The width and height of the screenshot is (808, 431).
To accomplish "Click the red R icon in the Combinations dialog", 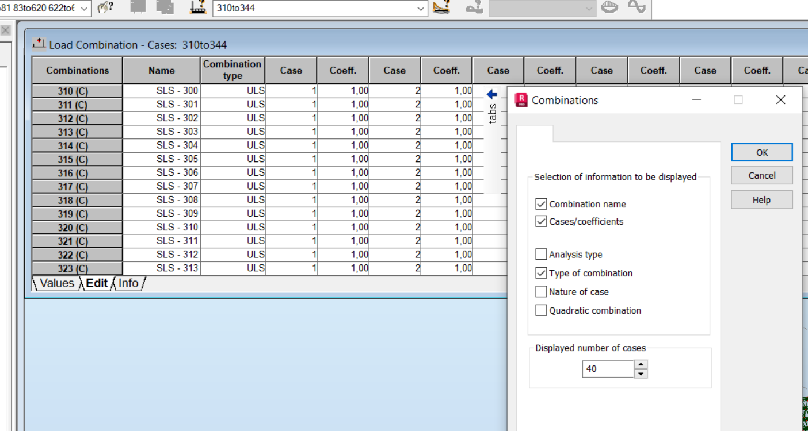I will point(523,99).
